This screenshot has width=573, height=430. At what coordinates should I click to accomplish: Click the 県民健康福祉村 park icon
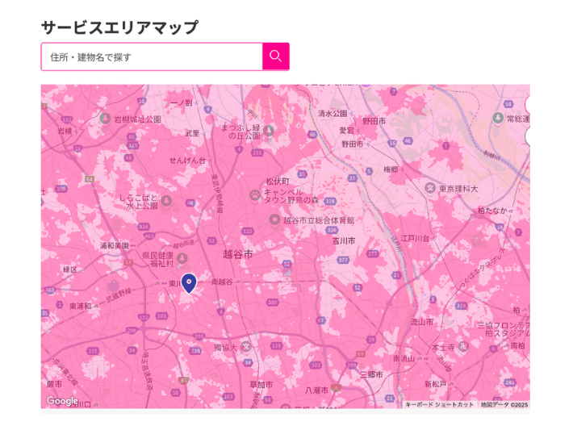point(182,259)
